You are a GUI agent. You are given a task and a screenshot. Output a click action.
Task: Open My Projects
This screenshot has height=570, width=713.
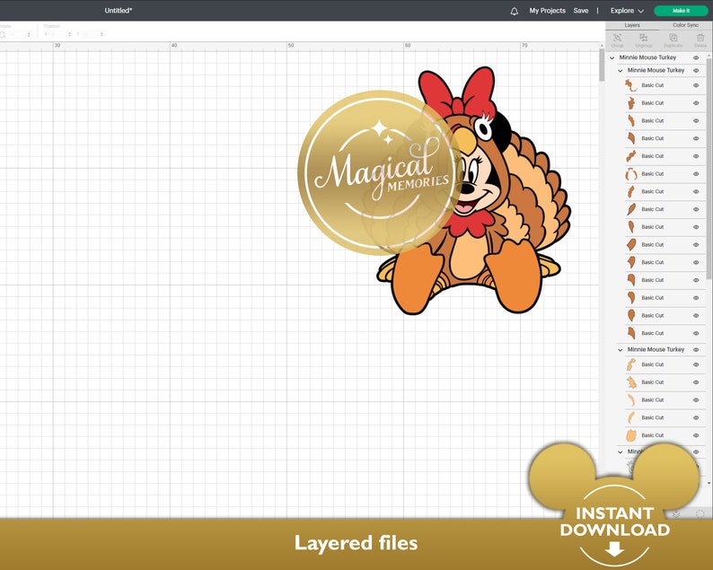coord(547,11)
